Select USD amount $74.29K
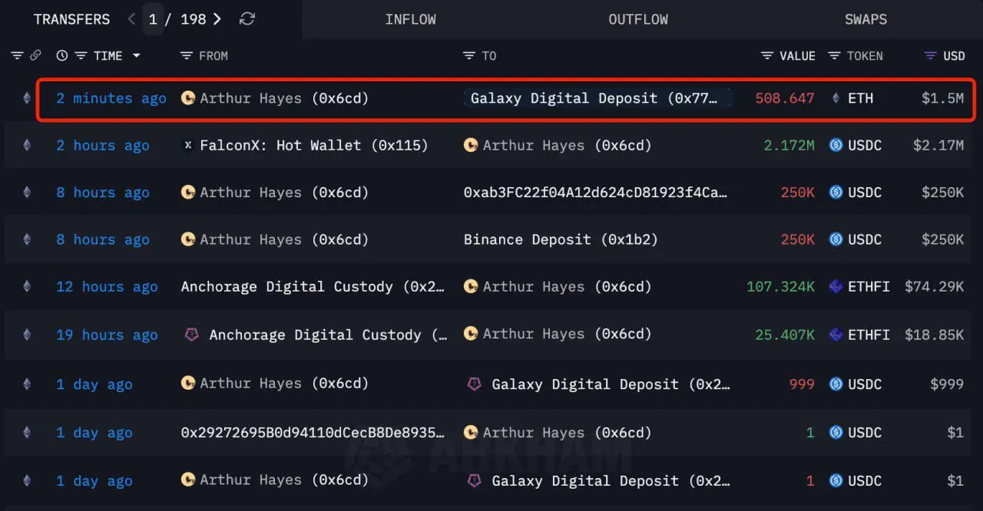The height and width of the screenshot is (511, 983). [934, 287]
